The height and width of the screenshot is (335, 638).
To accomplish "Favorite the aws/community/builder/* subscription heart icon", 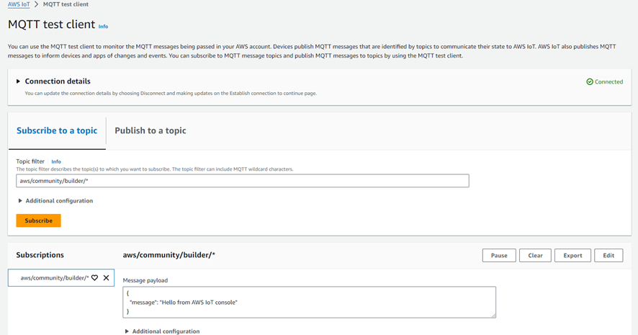I will 94,277.
